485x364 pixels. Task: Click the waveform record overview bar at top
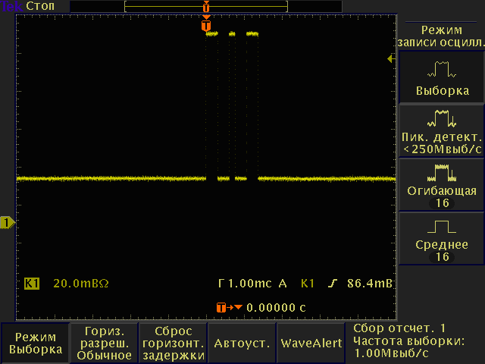point(206,6)
